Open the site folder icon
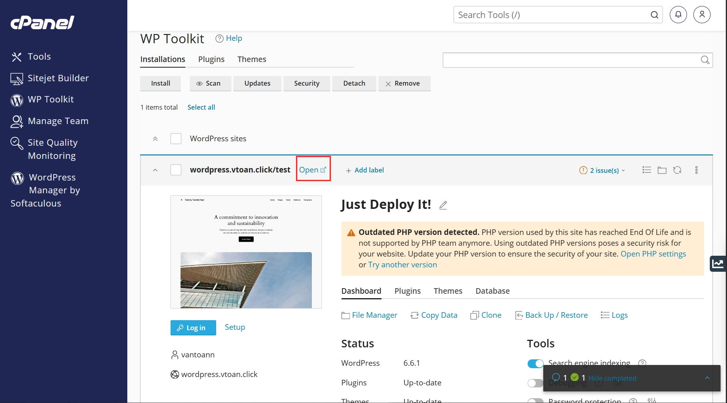This screenshot has width=727, height=403. [662, 170]
